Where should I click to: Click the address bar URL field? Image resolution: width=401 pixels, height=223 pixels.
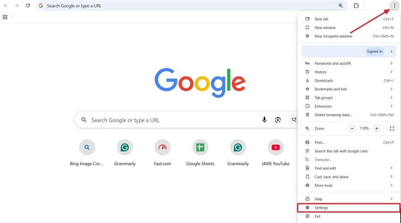pyautogui.click(x=192, y=6)
